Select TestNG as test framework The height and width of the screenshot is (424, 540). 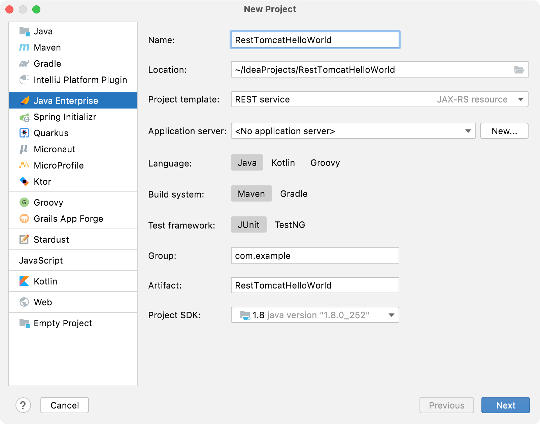290,224
